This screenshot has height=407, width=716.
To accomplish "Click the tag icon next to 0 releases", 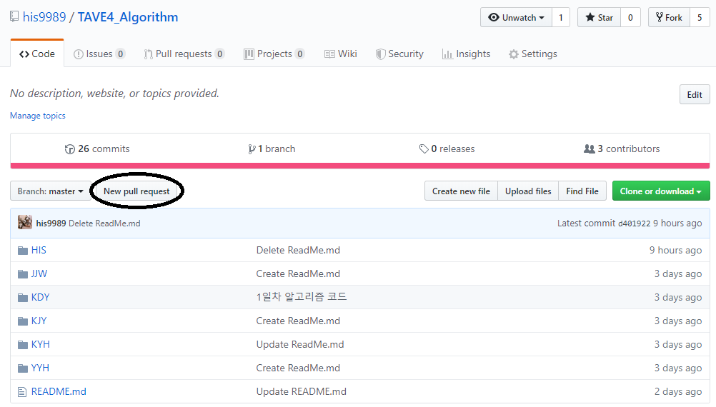I will (x=424, y=149).
